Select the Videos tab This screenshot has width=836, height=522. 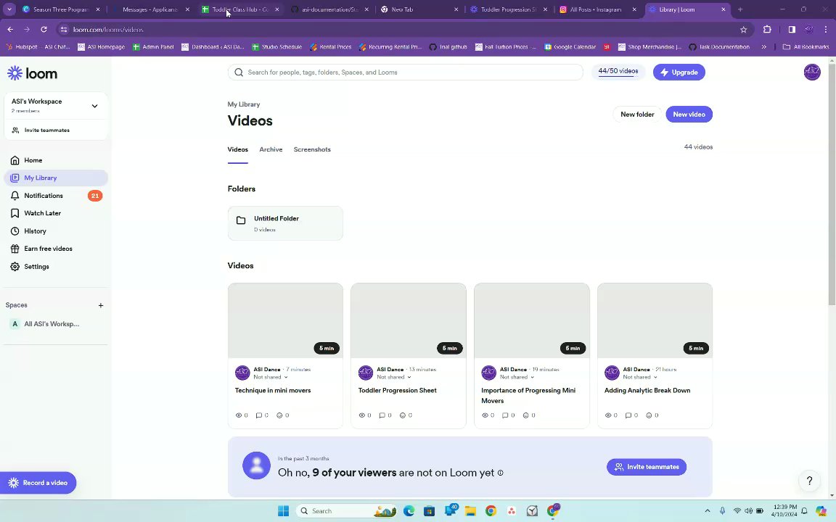[238, 149]
